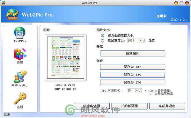Increase crop height with up arrow
Screen dimensions: 191x118
point(140,41)
